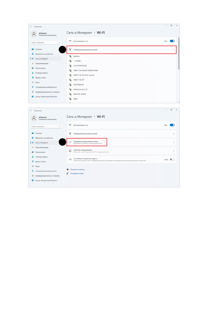This screenshot has height=312, width=208.
Task: Turn on Случайные аппаратные адреса toggle
Action: pyautogui.click(x=172, y=159)
